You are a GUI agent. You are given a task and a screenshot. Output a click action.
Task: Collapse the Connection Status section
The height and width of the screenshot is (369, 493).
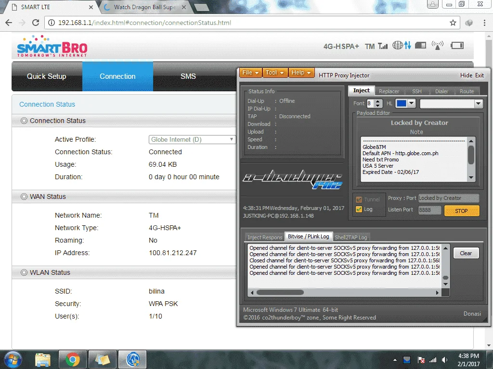coord(24,121)
